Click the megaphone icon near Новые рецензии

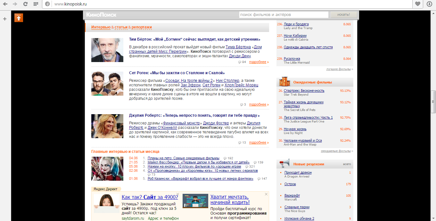284,163
